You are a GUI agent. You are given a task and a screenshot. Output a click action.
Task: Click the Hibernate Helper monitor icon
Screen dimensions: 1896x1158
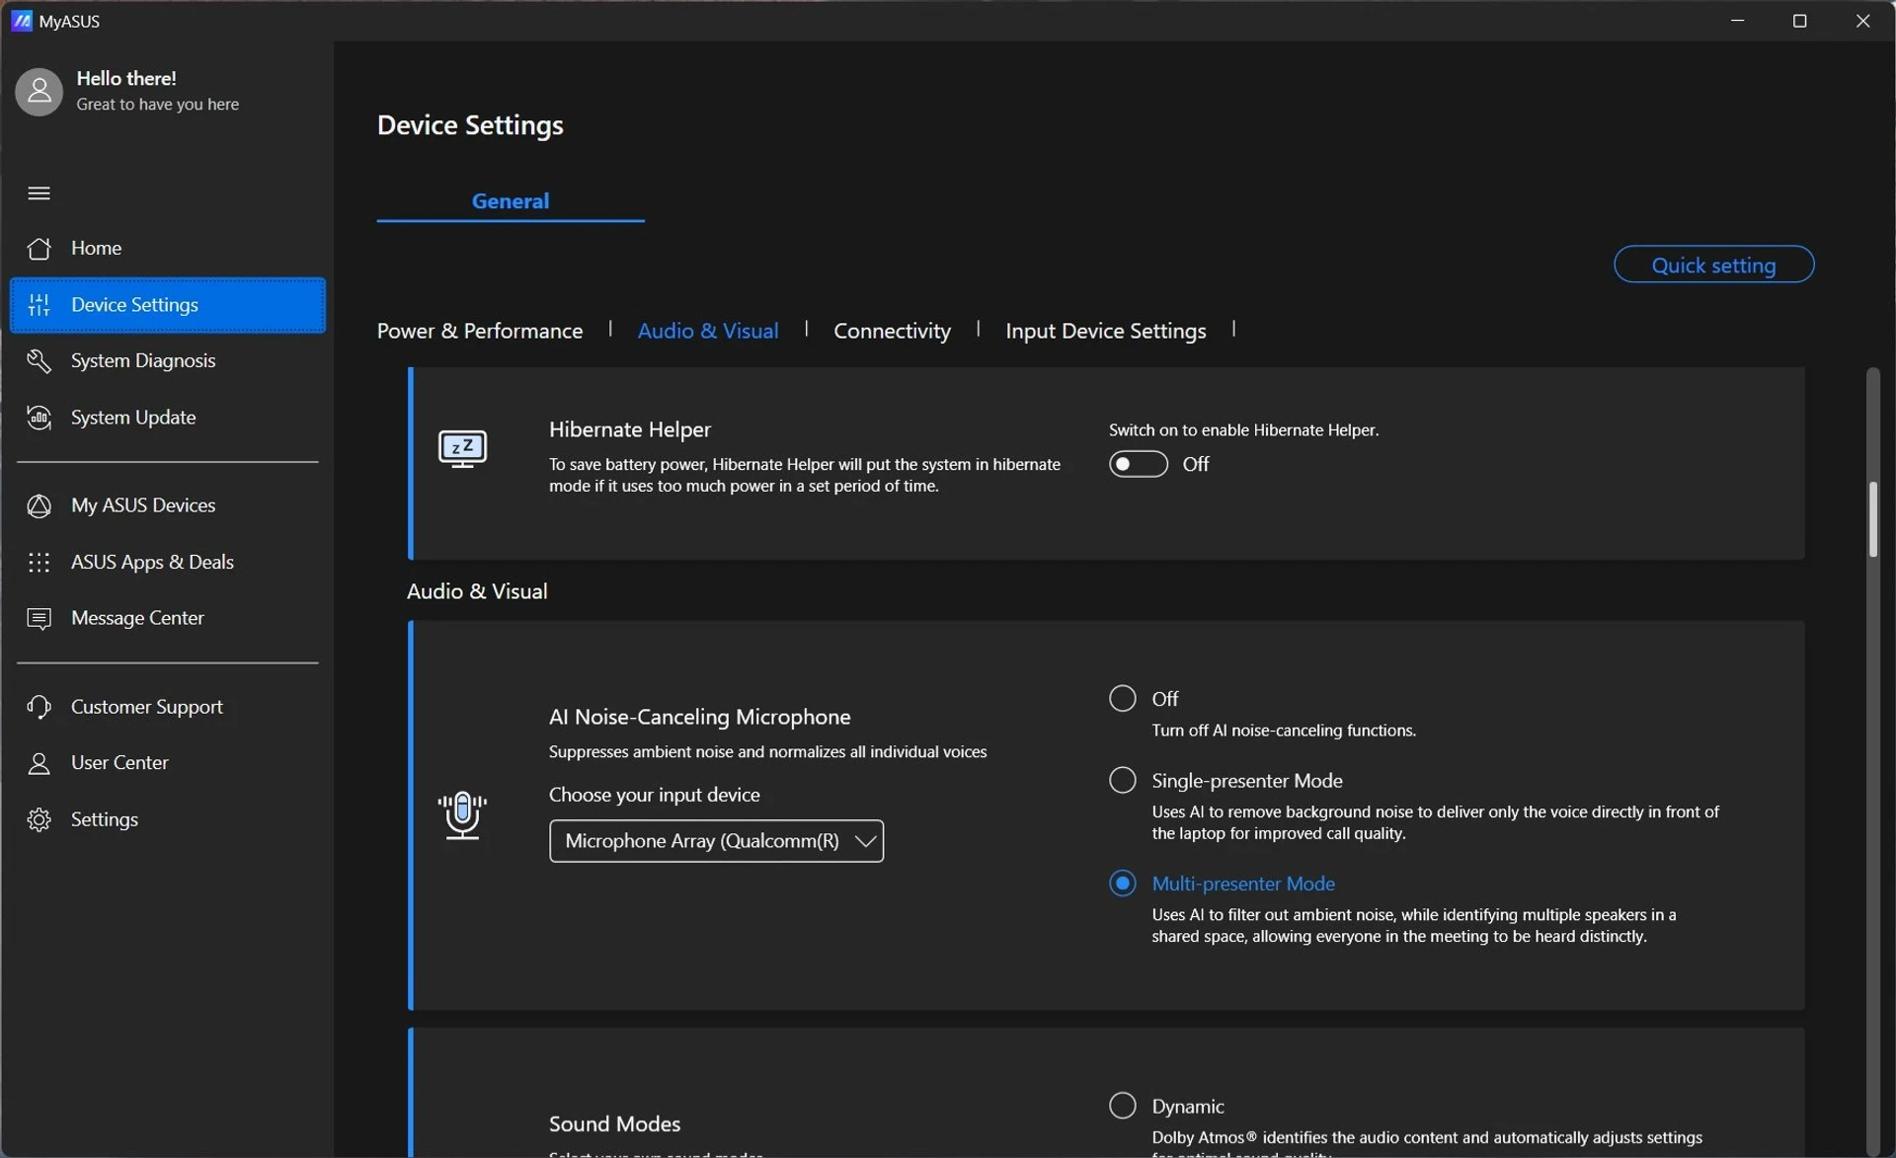click(462, 449)
